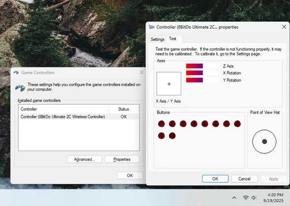Click the X Rotation indicator bar
Image resolution: width=290 pixels, height=206 pixels.
click(202, 73)
